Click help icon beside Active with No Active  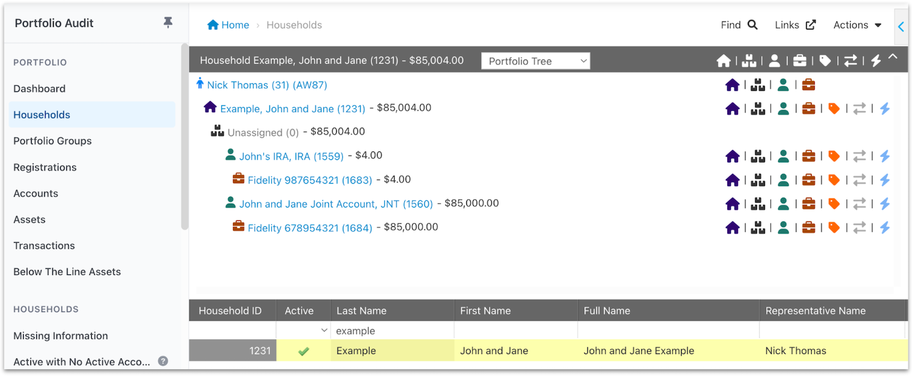point(163,361)
